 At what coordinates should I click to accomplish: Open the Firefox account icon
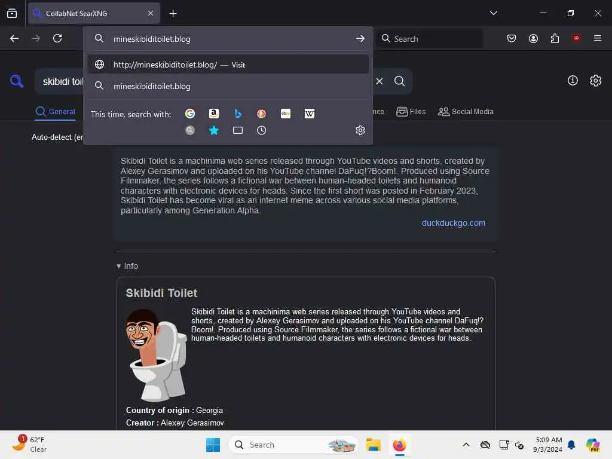[x=533, y=38]
